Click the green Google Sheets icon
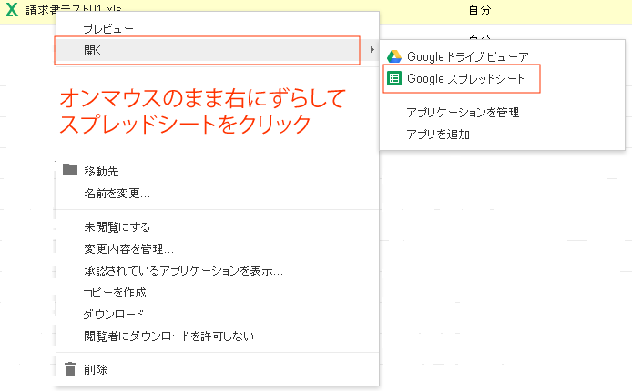632x391 pixels. point(394,78)
